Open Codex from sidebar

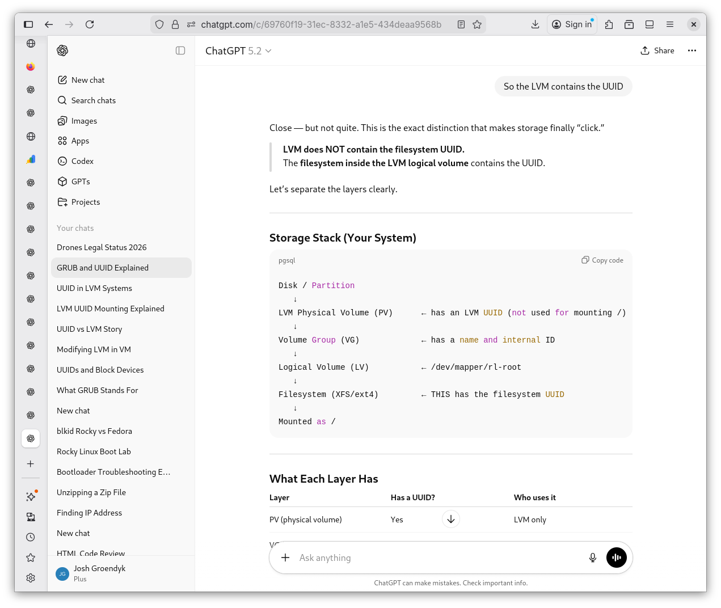coord(82,161)
